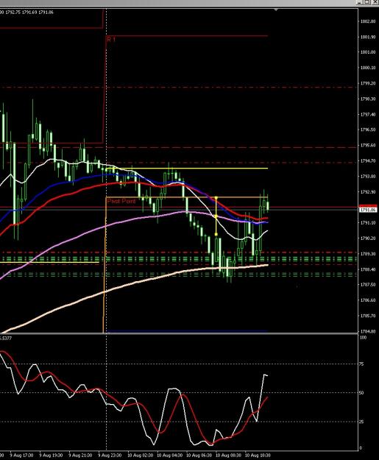Screen dimensions: 379x460
Task: Click the oscillator 75 level label
Action: [361, 364]
